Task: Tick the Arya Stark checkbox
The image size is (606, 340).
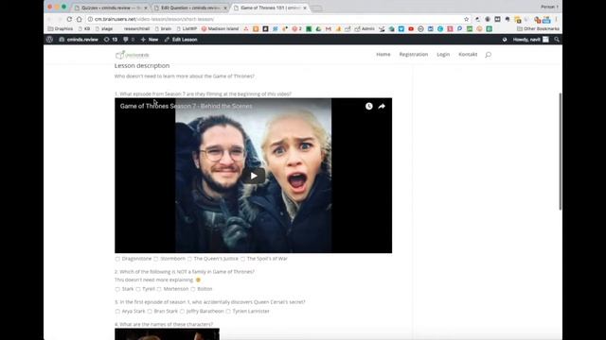Action: tap(117, 312)
